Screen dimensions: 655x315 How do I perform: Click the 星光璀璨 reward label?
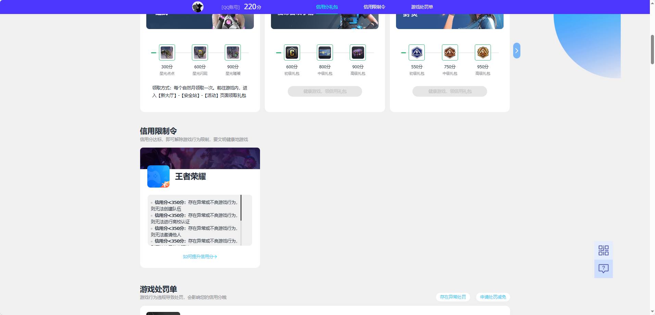pyautogui.click(x=233, y=73)
